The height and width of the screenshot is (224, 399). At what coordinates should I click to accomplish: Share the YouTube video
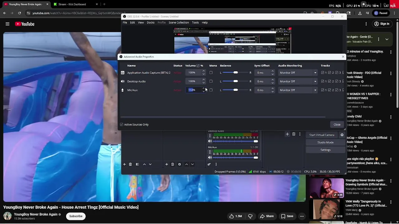[x=267, y=216]
